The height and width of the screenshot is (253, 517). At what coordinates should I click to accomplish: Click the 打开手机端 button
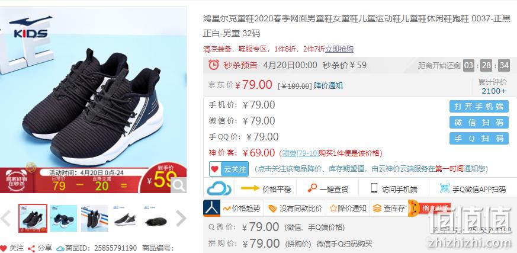pyautogui.click(x=479, y=107)
